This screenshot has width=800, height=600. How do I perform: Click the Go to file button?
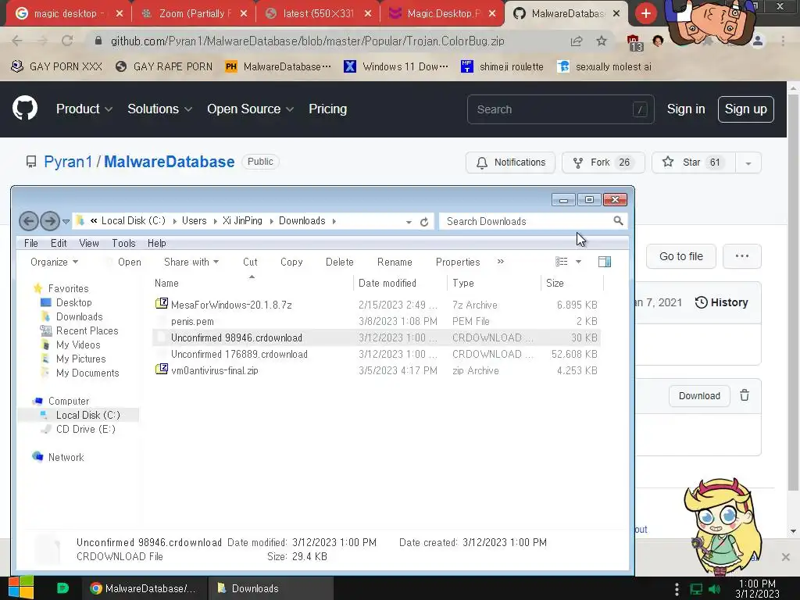click(681, 256)
